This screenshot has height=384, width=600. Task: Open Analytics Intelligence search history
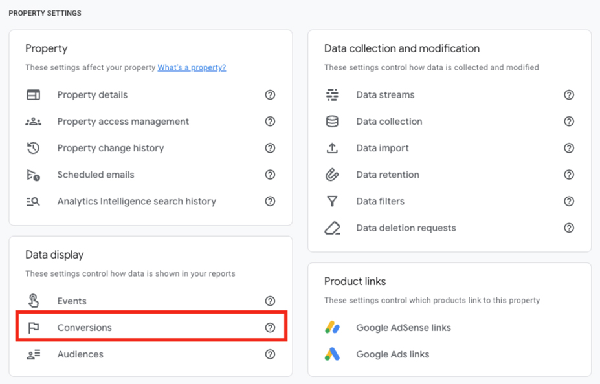pyautogui.click(x=137, y=201)
